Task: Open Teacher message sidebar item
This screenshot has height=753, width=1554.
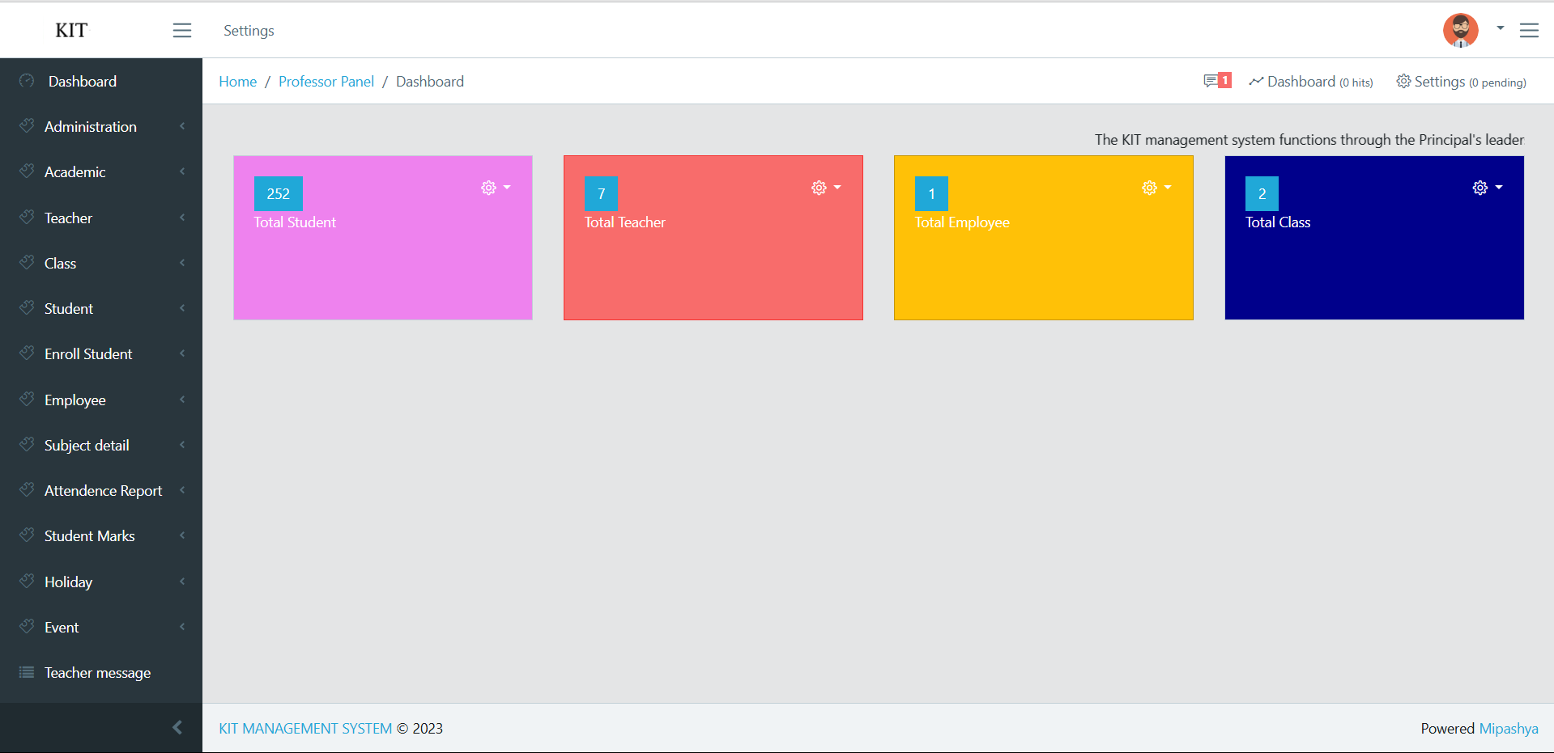Action: (97, 673)
